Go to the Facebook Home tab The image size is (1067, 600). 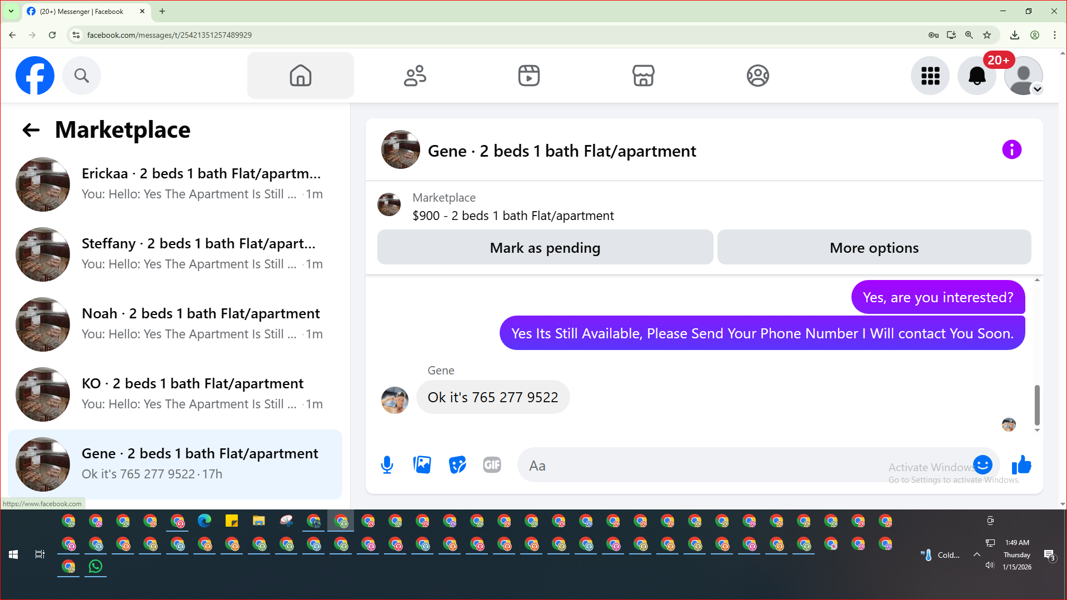(301, 76)
